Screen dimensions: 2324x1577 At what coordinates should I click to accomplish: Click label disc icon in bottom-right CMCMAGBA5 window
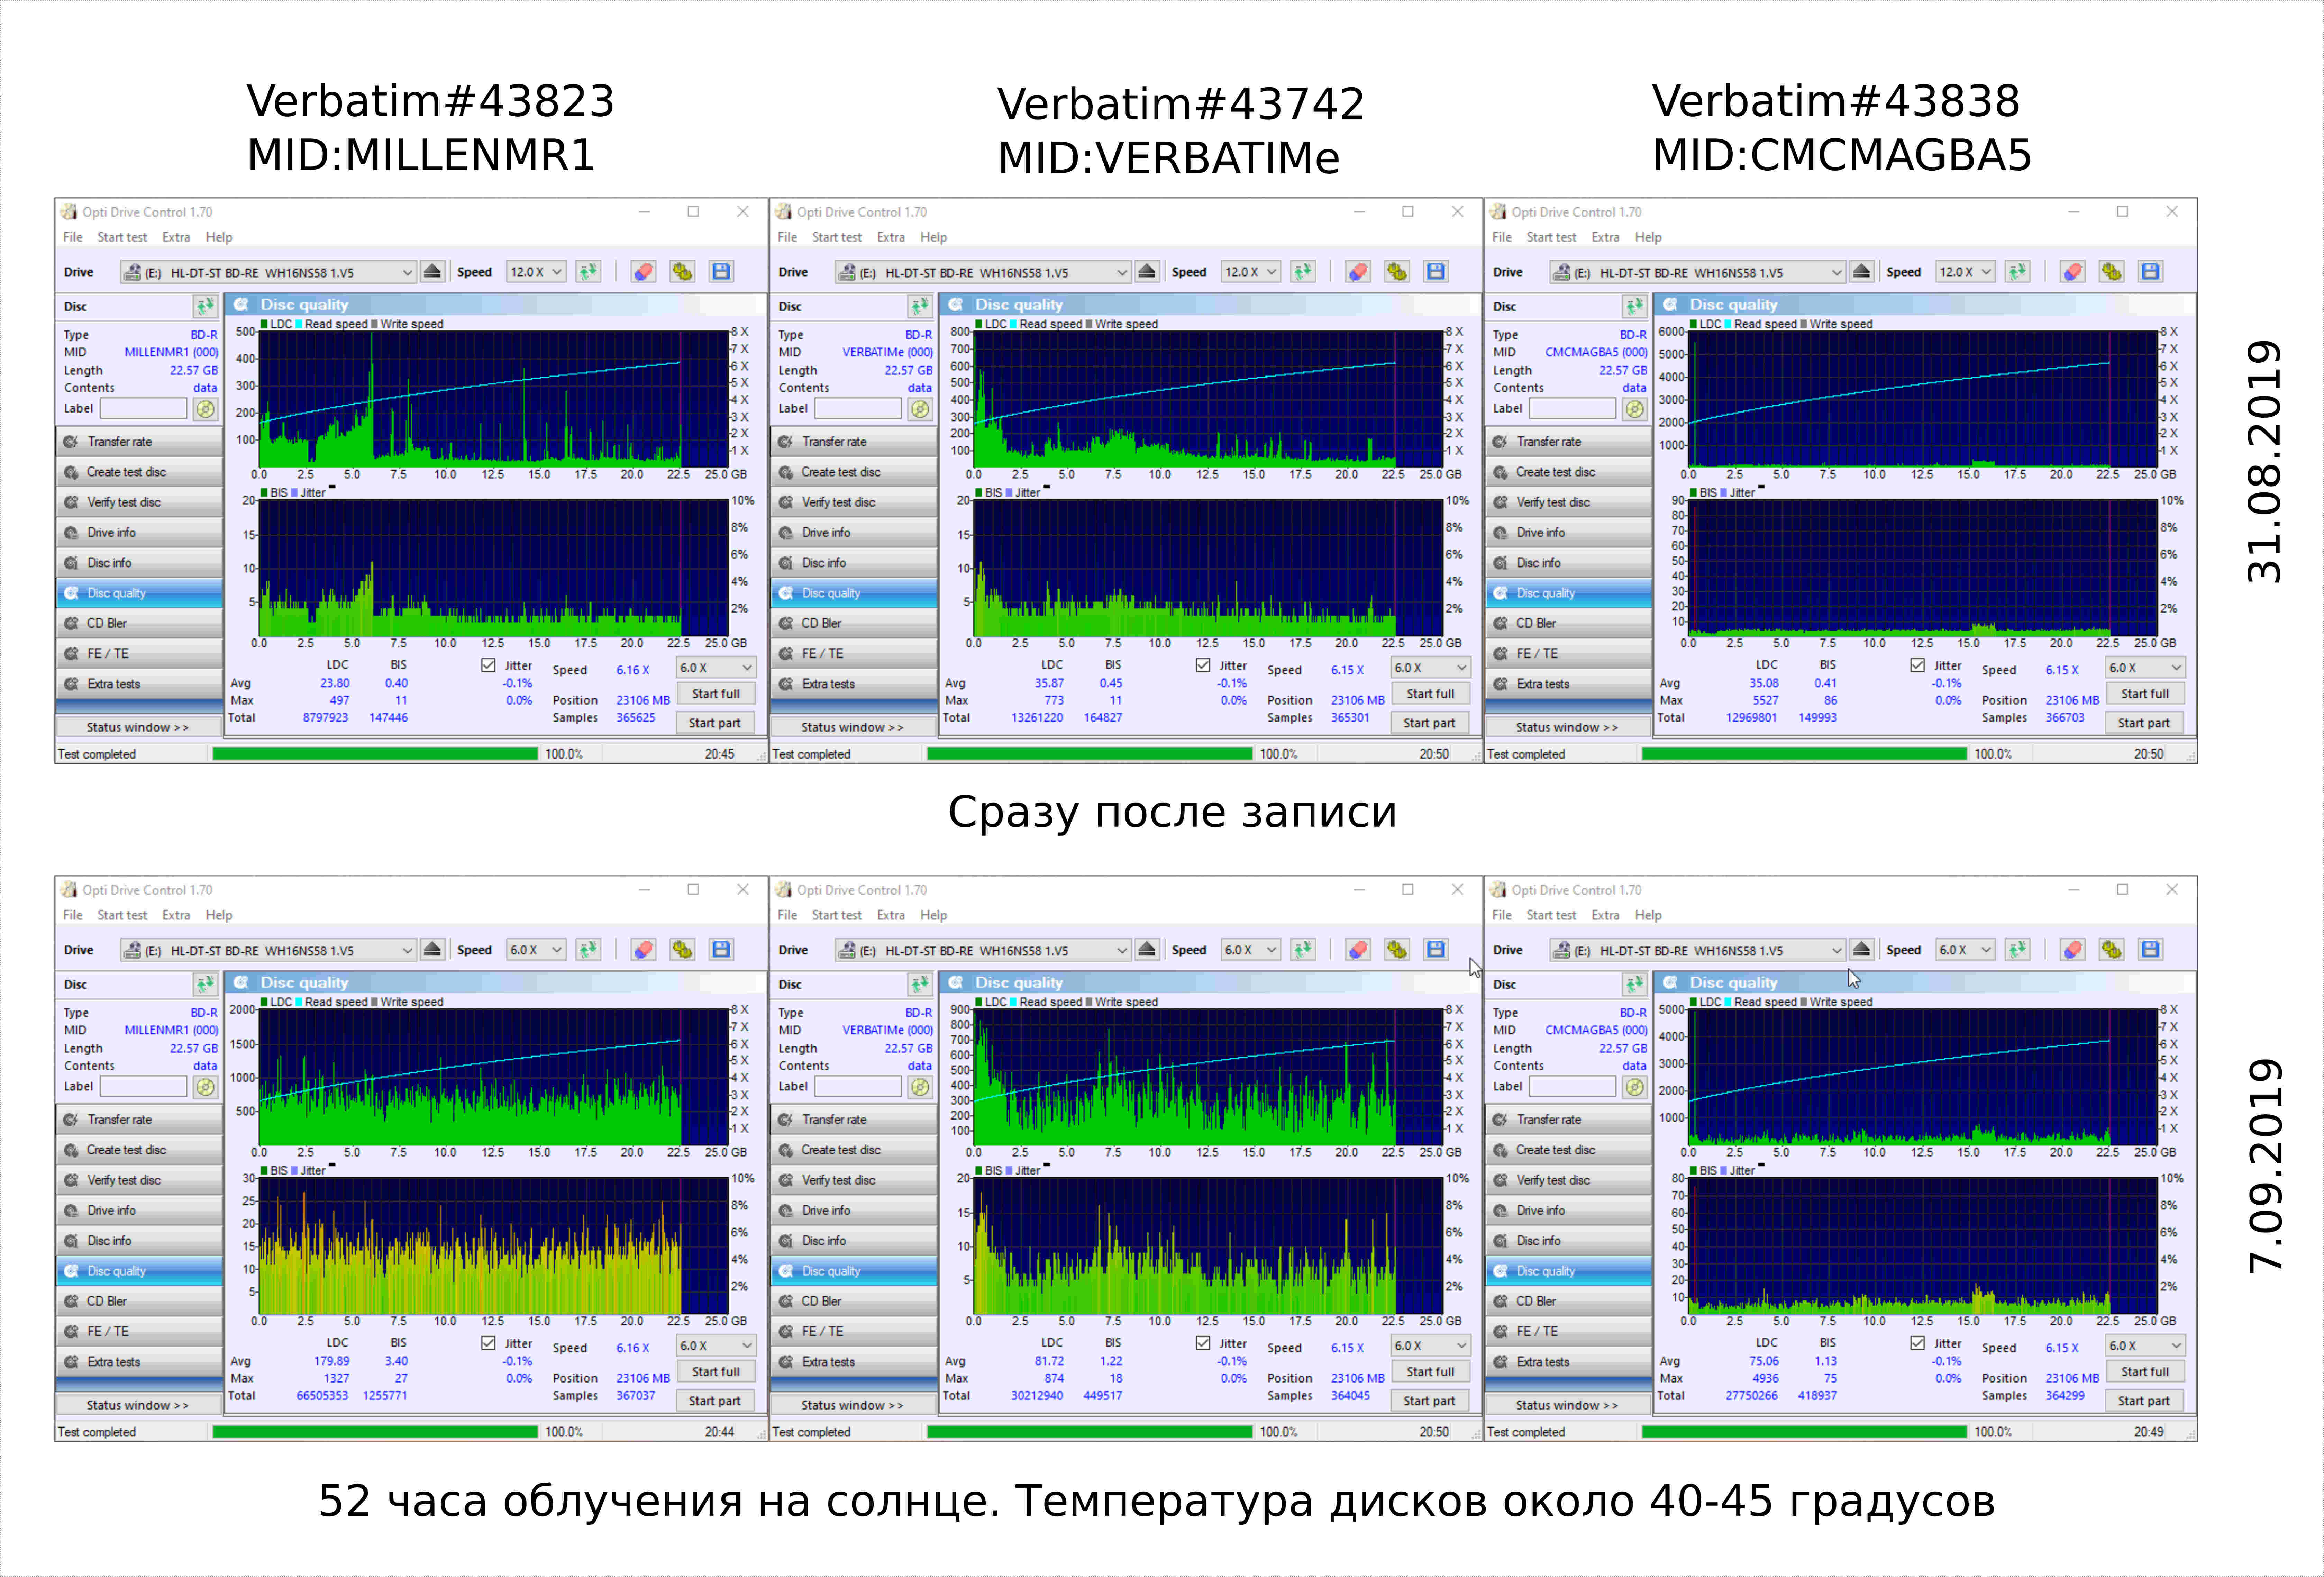[x=1634, y=1087]
